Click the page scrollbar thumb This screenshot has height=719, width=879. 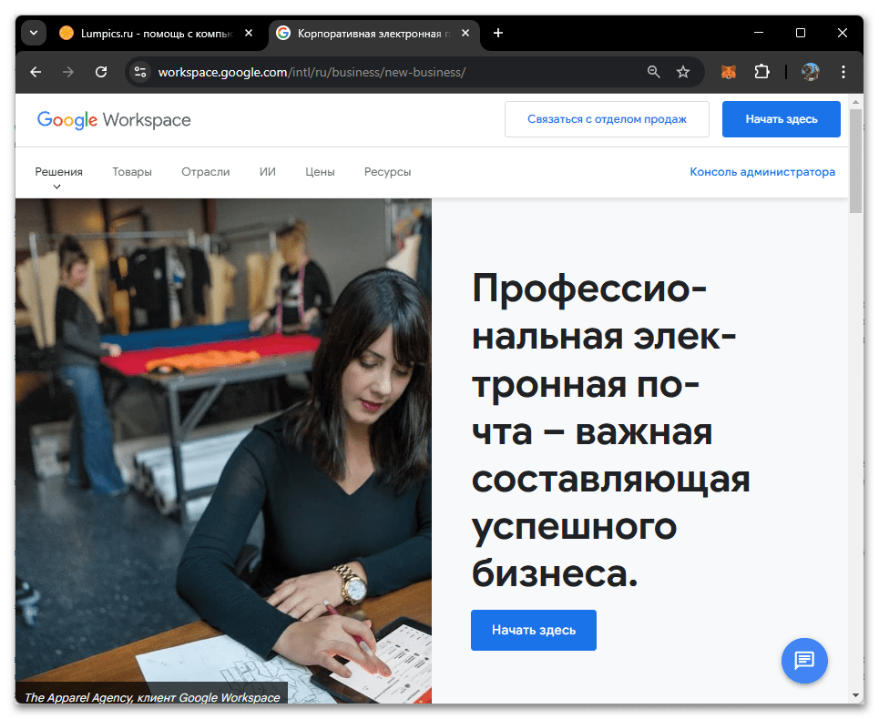point(855,161)
